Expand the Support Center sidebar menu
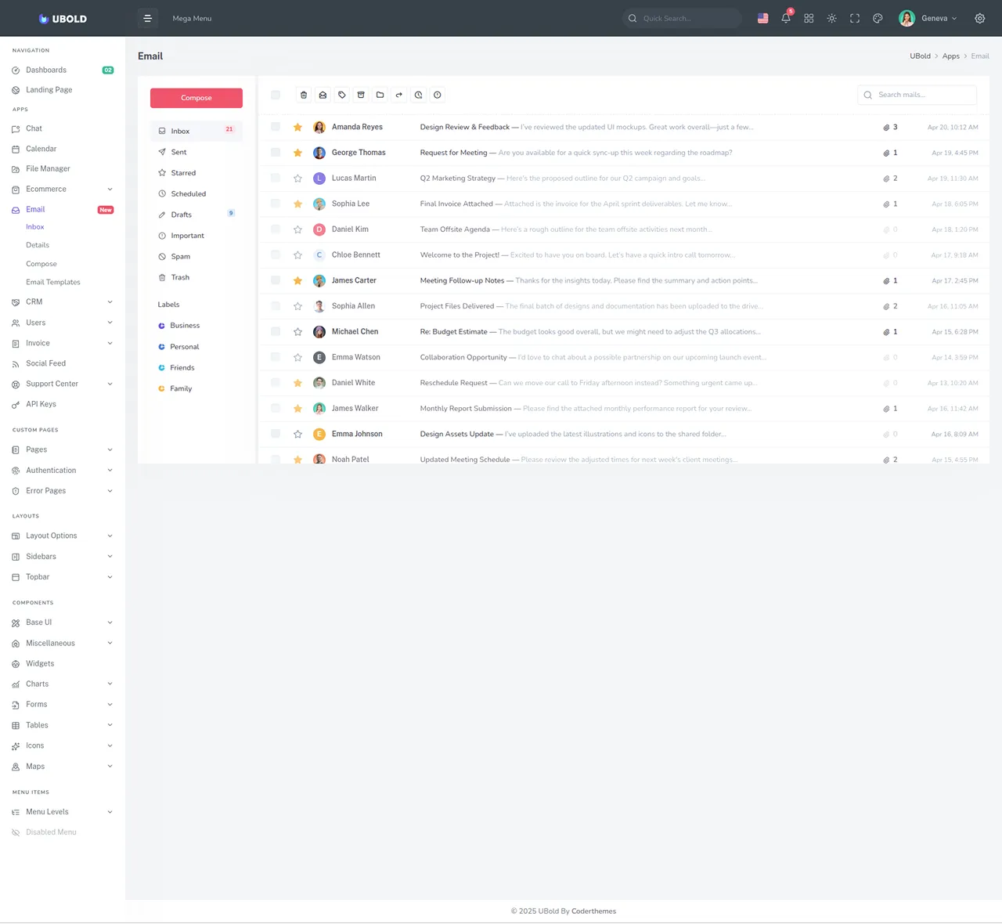Viewport: 1002px width, 924px height. (x=63, y=384)
